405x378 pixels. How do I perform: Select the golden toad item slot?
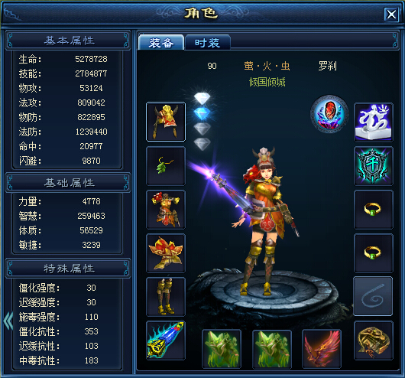(x=374, y=341)
